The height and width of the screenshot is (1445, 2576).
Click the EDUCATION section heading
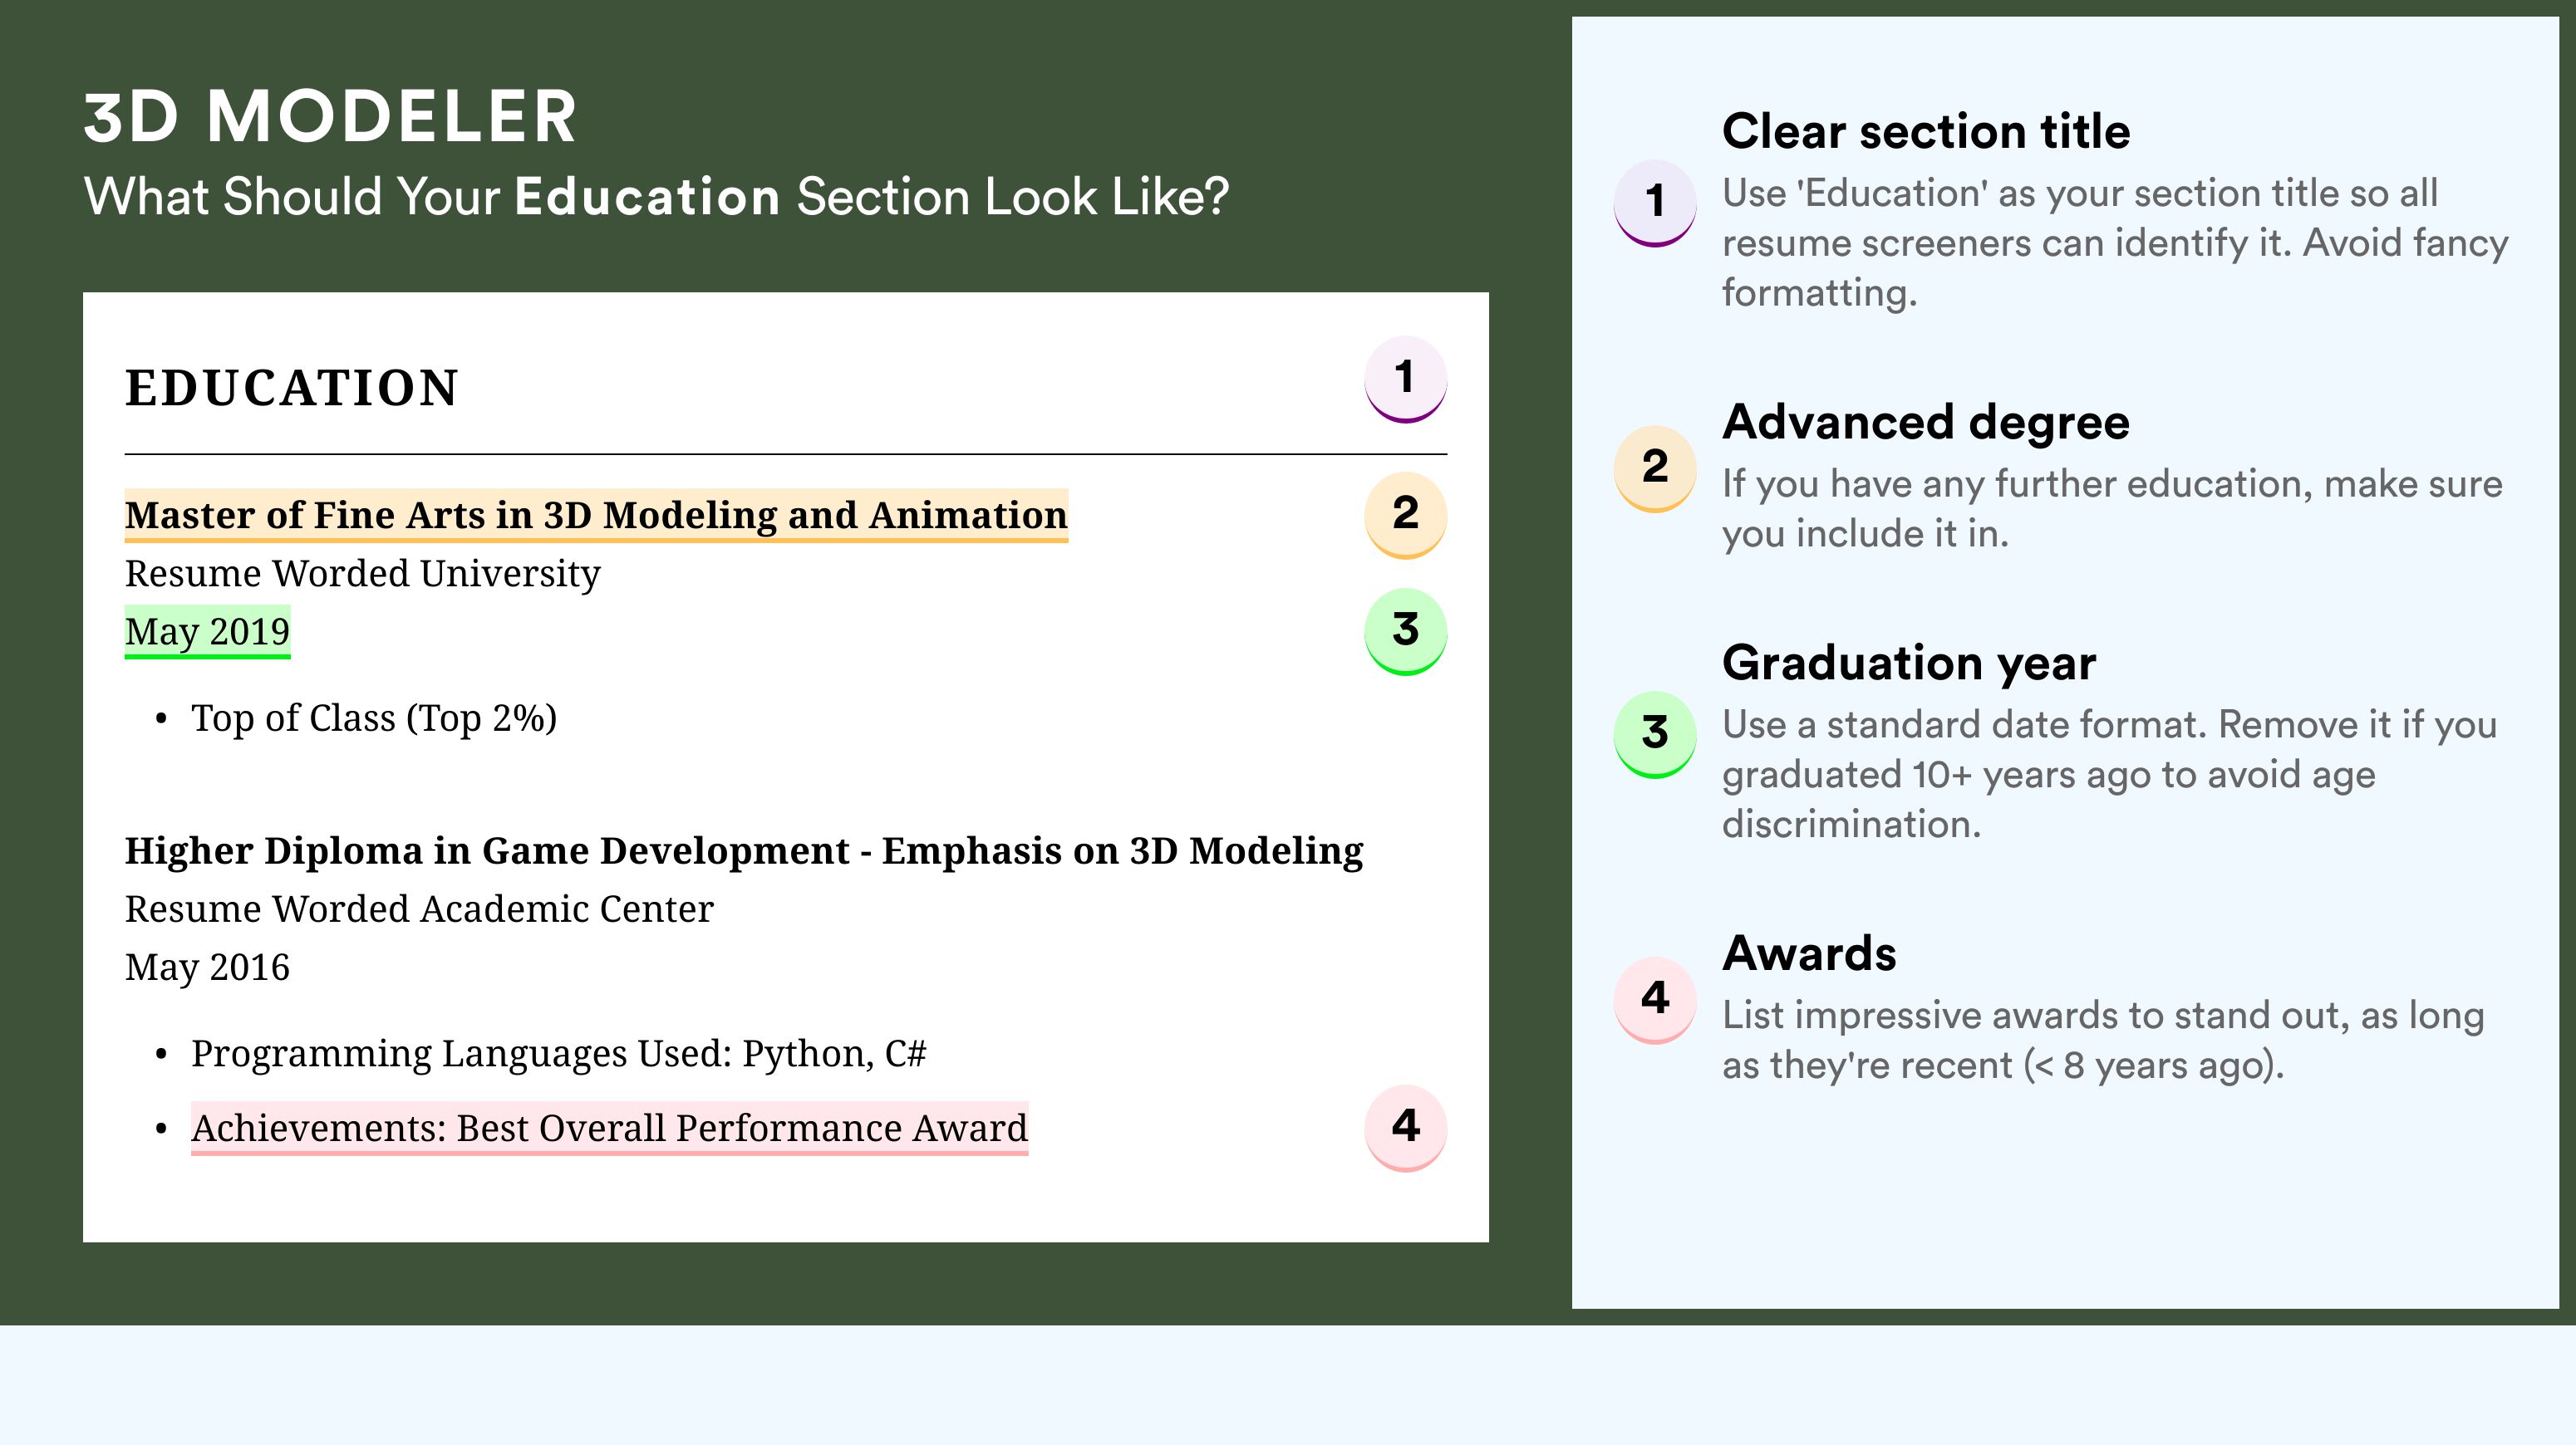click(x=291, y=388)
